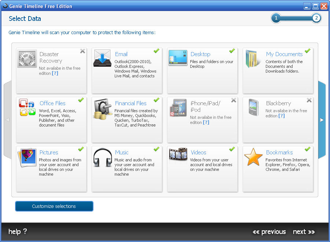Click the iPhone/iPad/iPod title text
Viewport: 330px width, 242px height.
(x=205, y=106)
